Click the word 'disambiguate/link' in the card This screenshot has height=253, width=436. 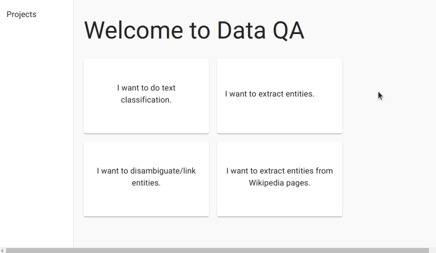[x=163, y=171]
